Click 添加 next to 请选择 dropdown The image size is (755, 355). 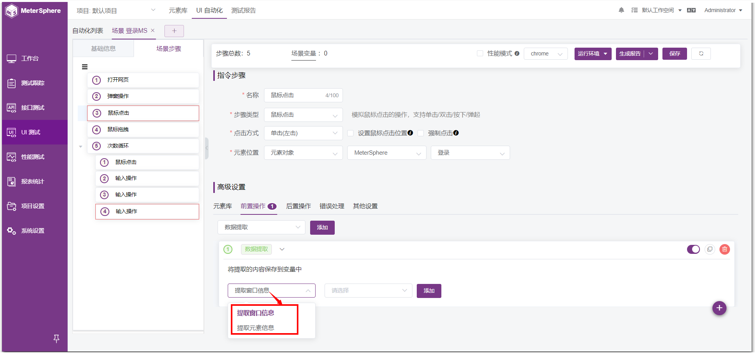click(x=429, y=291)
